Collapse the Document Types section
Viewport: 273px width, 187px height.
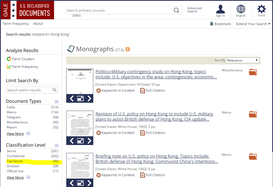point(56,102)
